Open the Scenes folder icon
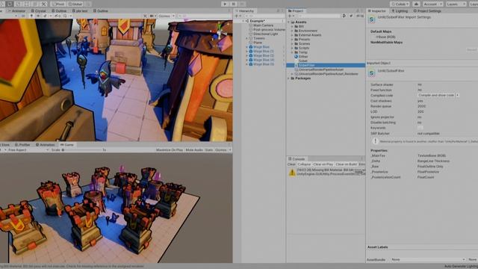The width and height of the screenshot is (478, 269). [296, 43]
